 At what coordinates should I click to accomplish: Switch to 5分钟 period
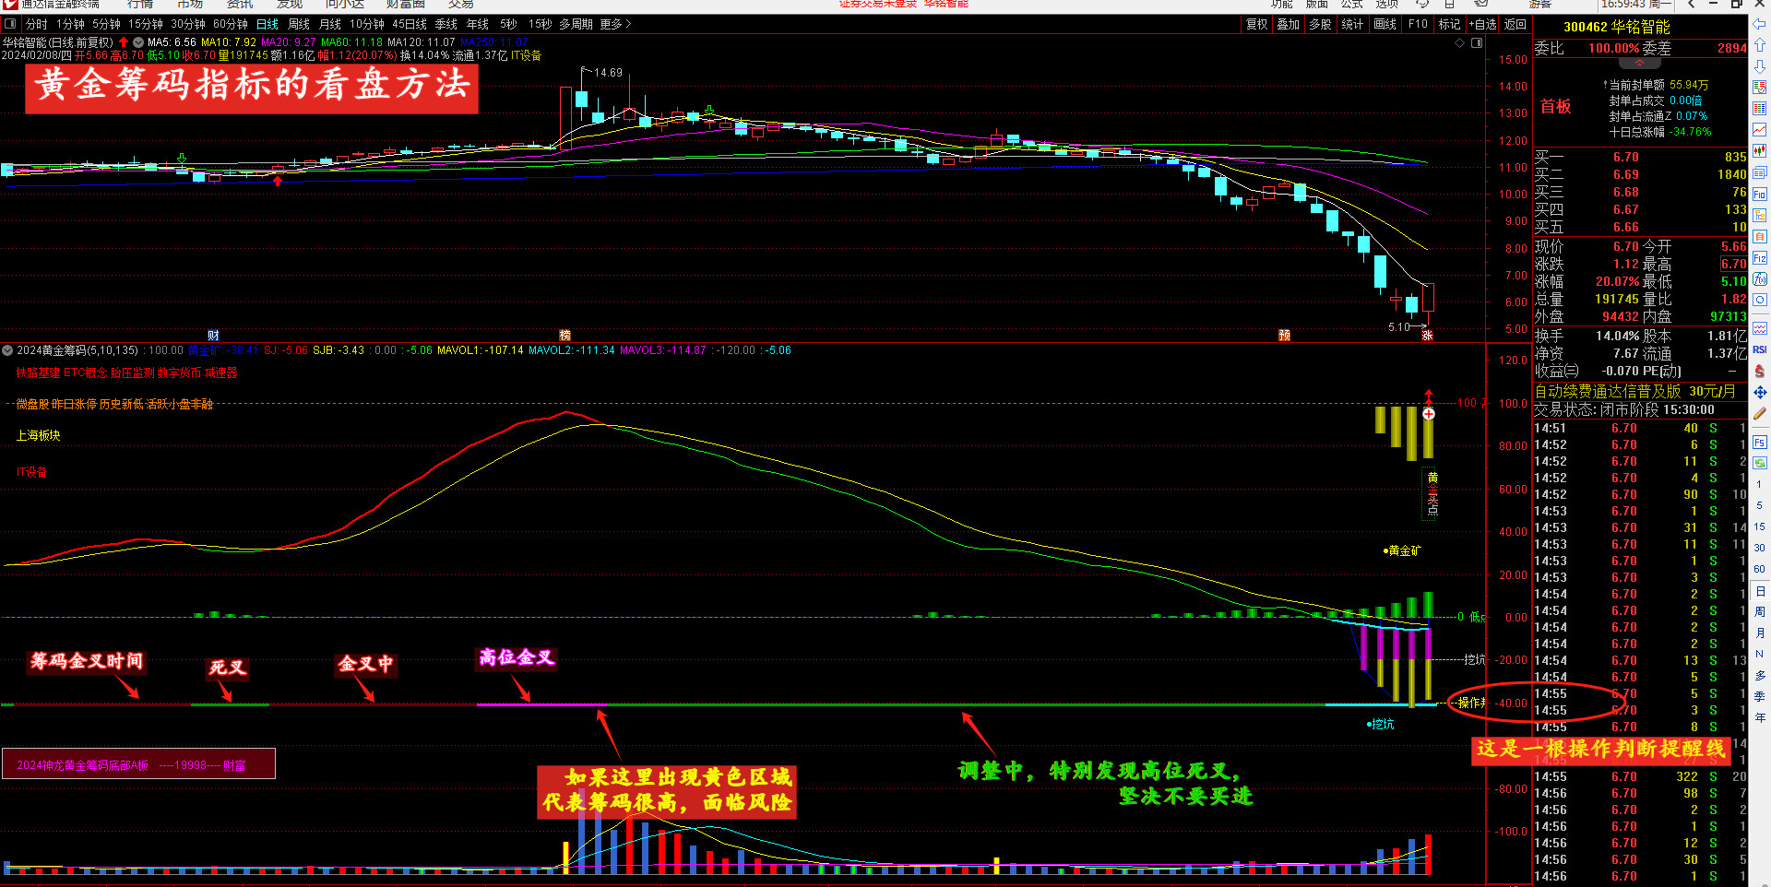point(106,24)
